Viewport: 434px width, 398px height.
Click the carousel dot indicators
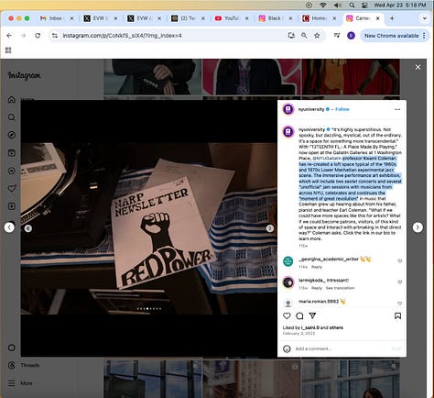coord(149,309)
